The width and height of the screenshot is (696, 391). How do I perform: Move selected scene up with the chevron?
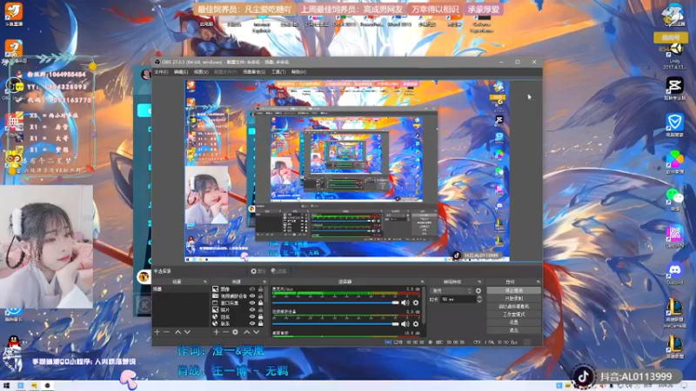pos(177,332)
